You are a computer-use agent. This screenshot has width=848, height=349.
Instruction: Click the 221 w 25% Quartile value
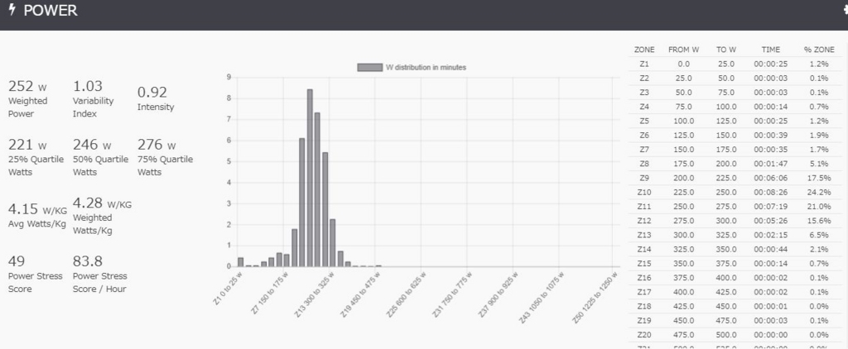(27, 145)
